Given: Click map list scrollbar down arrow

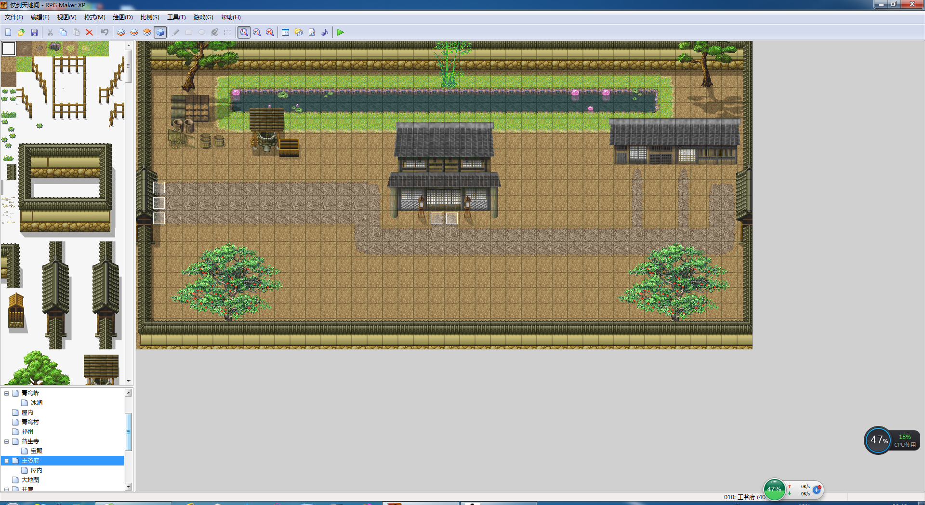Looking at the screenshot, I should [129, 487].
